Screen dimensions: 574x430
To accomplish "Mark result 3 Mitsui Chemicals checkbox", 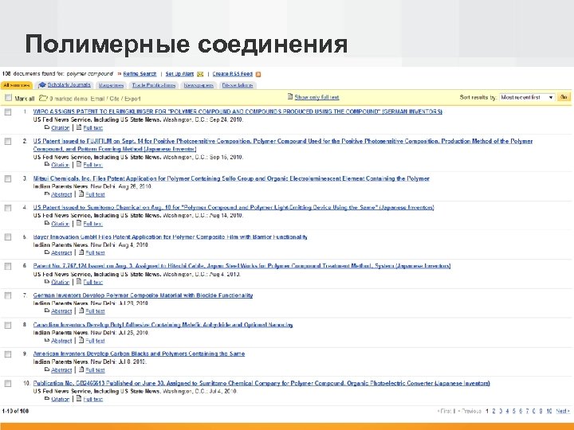I will pyautogui.click(x=8, y=179).
